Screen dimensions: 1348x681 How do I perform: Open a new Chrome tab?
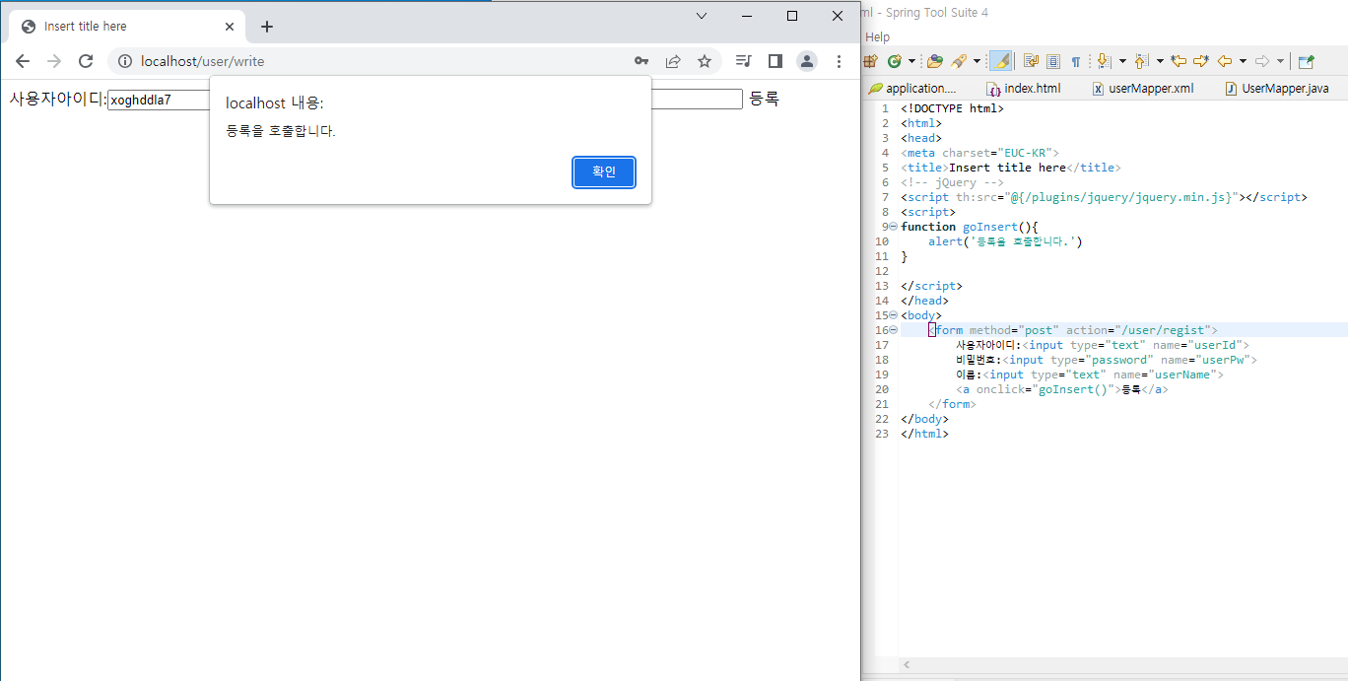267,27
